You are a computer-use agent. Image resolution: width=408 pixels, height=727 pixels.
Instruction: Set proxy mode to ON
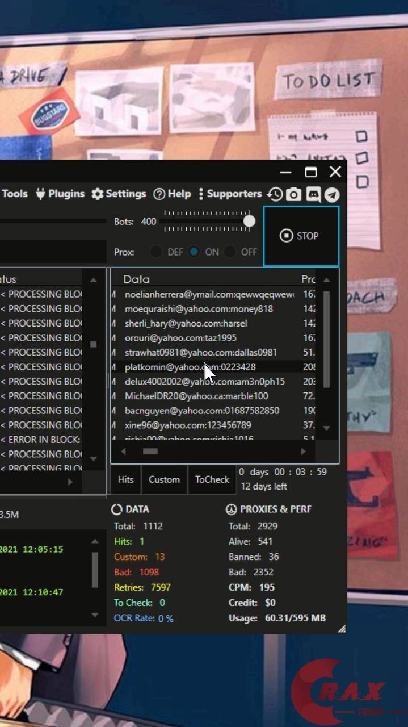pyautogui.click(x=194, y=252)
